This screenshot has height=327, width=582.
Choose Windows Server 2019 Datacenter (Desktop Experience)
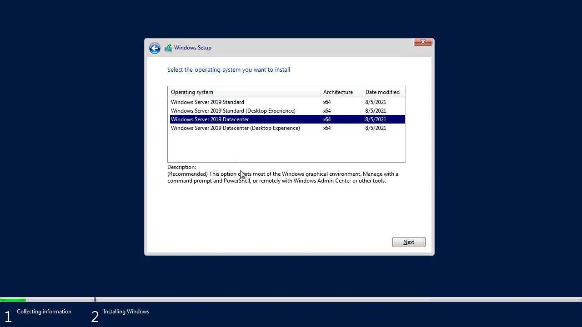tap(287, 128)
